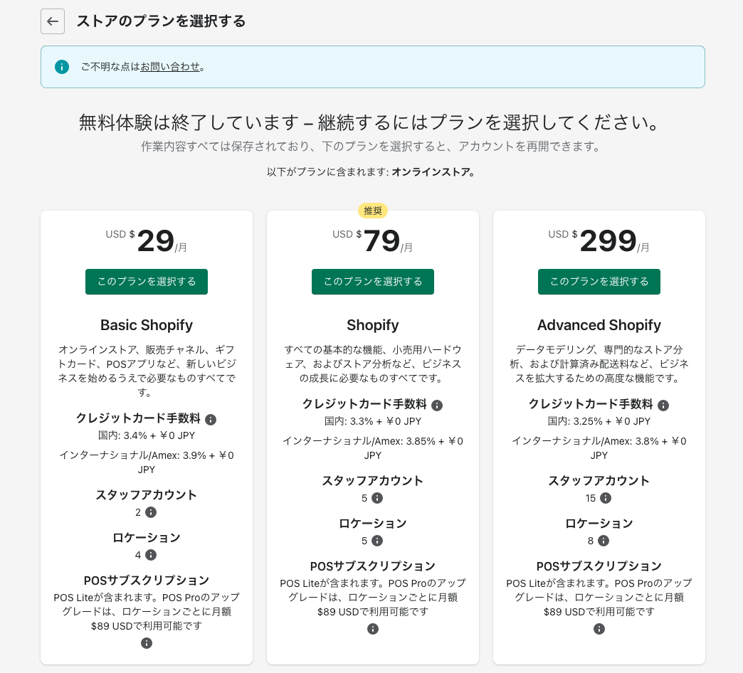Open the お問い合わせ contact link
Viewport: 743px width, 673px height.
click(170, 67)
